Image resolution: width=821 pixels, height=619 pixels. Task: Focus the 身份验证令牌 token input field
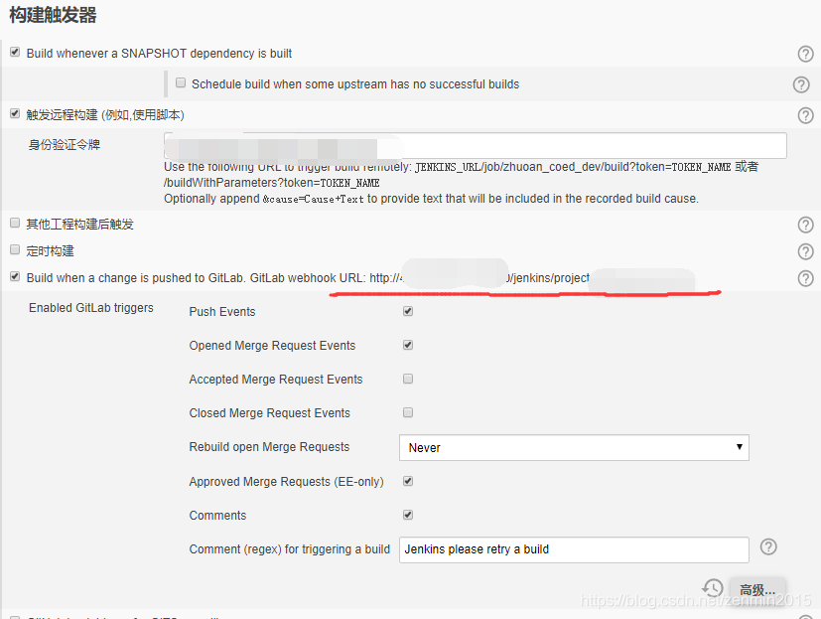pyautogui.click(x=475, y=145)
